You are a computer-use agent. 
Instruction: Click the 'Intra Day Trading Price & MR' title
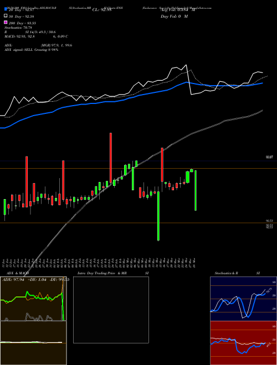pos(102,273)
